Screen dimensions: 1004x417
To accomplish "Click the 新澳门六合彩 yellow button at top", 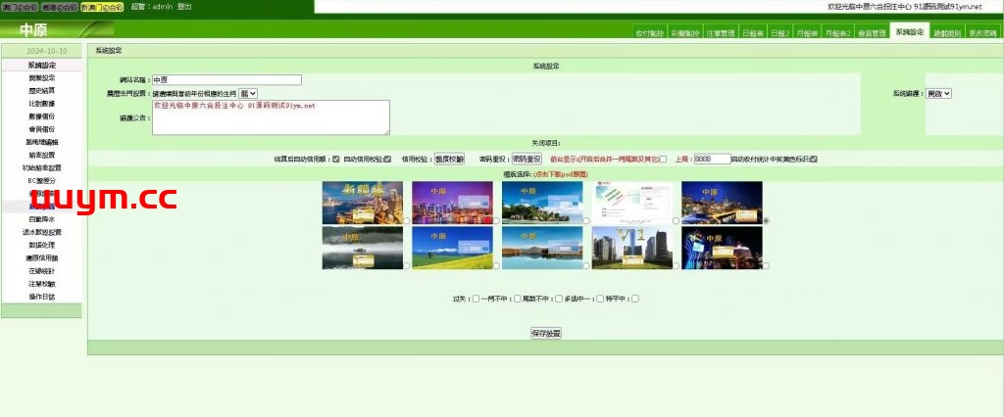I will 103,7.
